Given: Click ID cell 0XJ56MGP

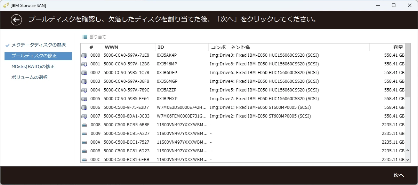Looking at the screenshot, I should 167,81.
